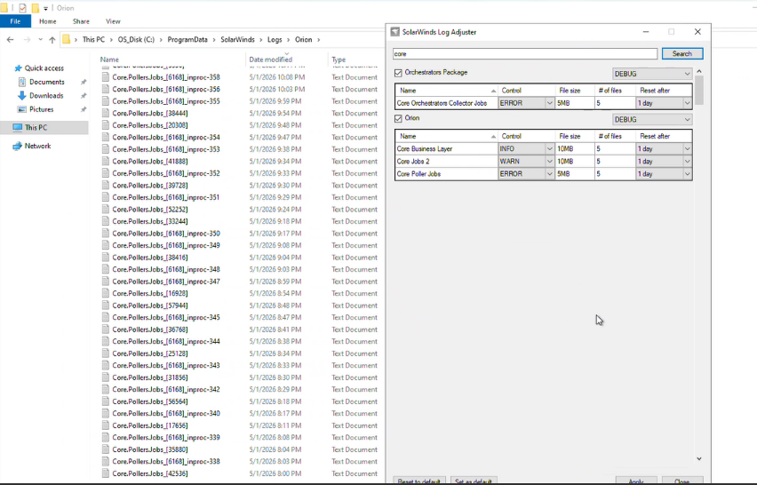Screen dimensions: 757x485
Task: Open Control dropdown for Core Orchestrators Collector Jobs
Action: 526,103
